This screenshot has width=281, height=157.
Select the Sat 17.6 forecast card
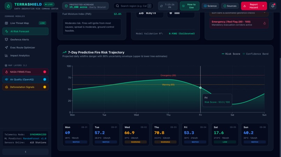[225, 134]
